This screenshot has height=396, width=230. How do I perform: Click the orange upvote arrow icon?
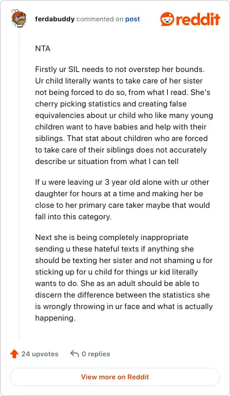(x=14, y=354)
